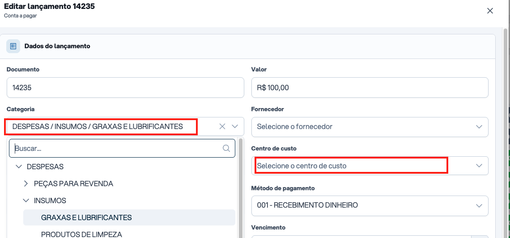510x238 pixels.
Task: Clear the selected Categoria value
Action: click(x=222, y=126)
